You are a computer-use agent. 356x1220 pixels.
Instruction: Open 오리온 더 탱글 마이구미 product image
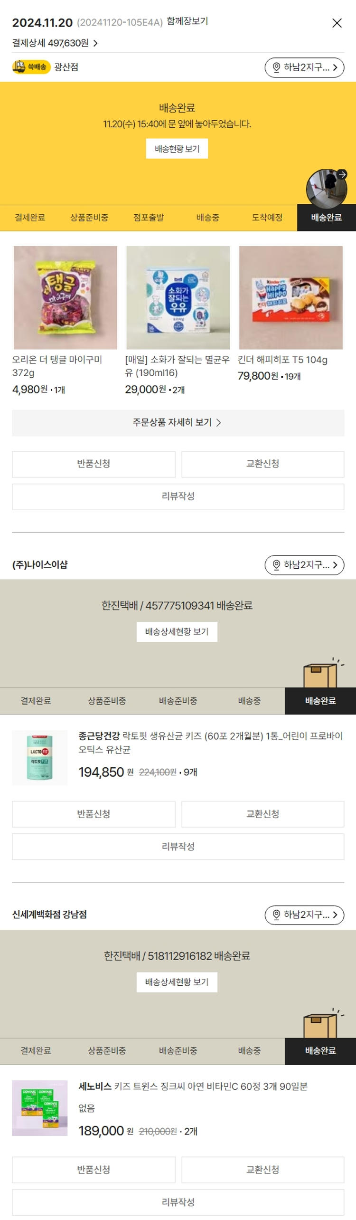66,297
